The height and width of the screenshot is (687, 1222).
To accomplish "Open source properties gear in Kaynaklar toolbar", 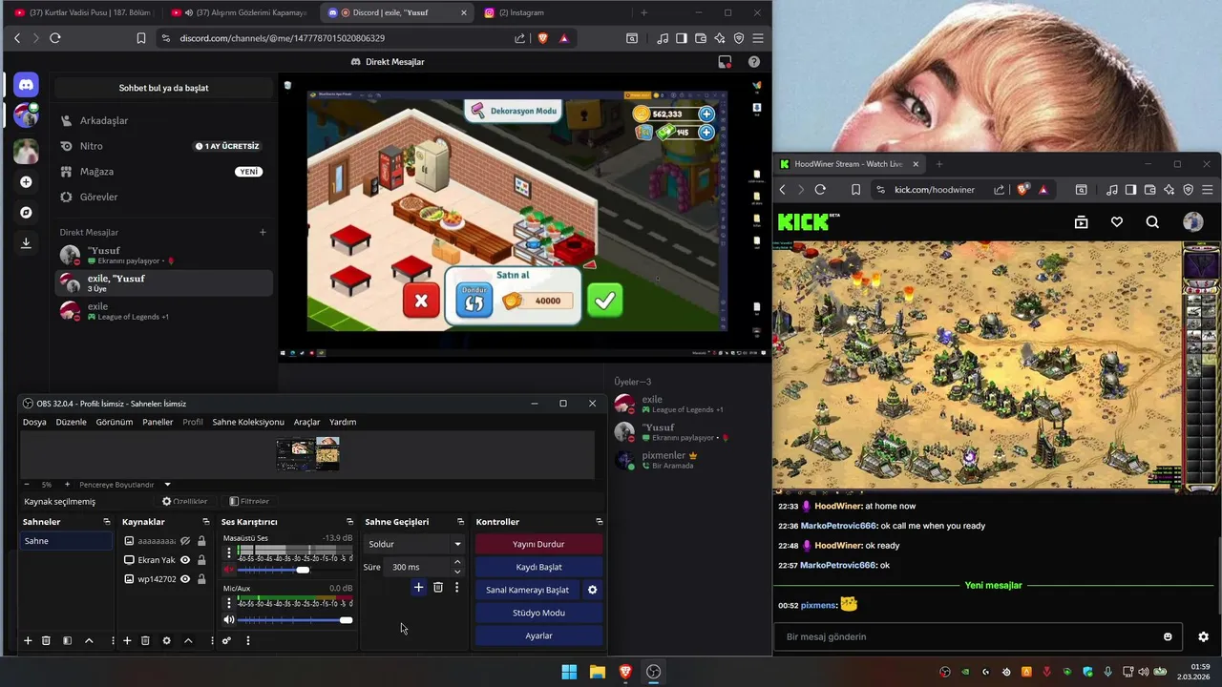I will [x=166, y=641].
